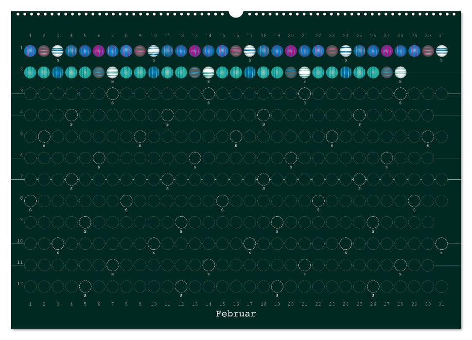Select the white striped ball for day 24 in row 1

click(x=346, y=51)
